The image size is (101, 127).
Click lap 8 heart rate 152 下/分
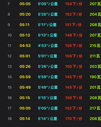click(x=74, y=14)
